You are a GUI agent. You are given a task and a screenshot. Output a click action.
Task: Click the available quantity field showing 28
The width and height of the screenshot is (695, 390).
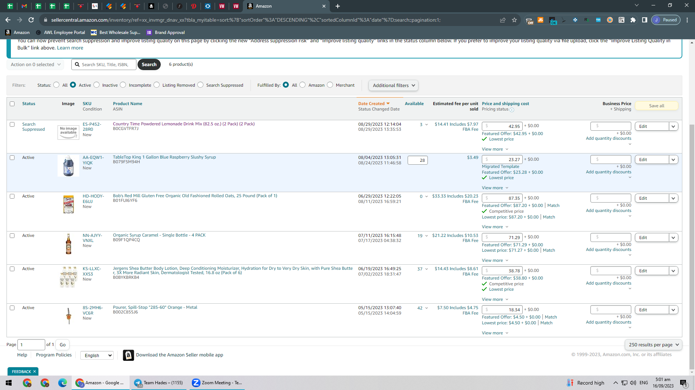coord(417,160)
